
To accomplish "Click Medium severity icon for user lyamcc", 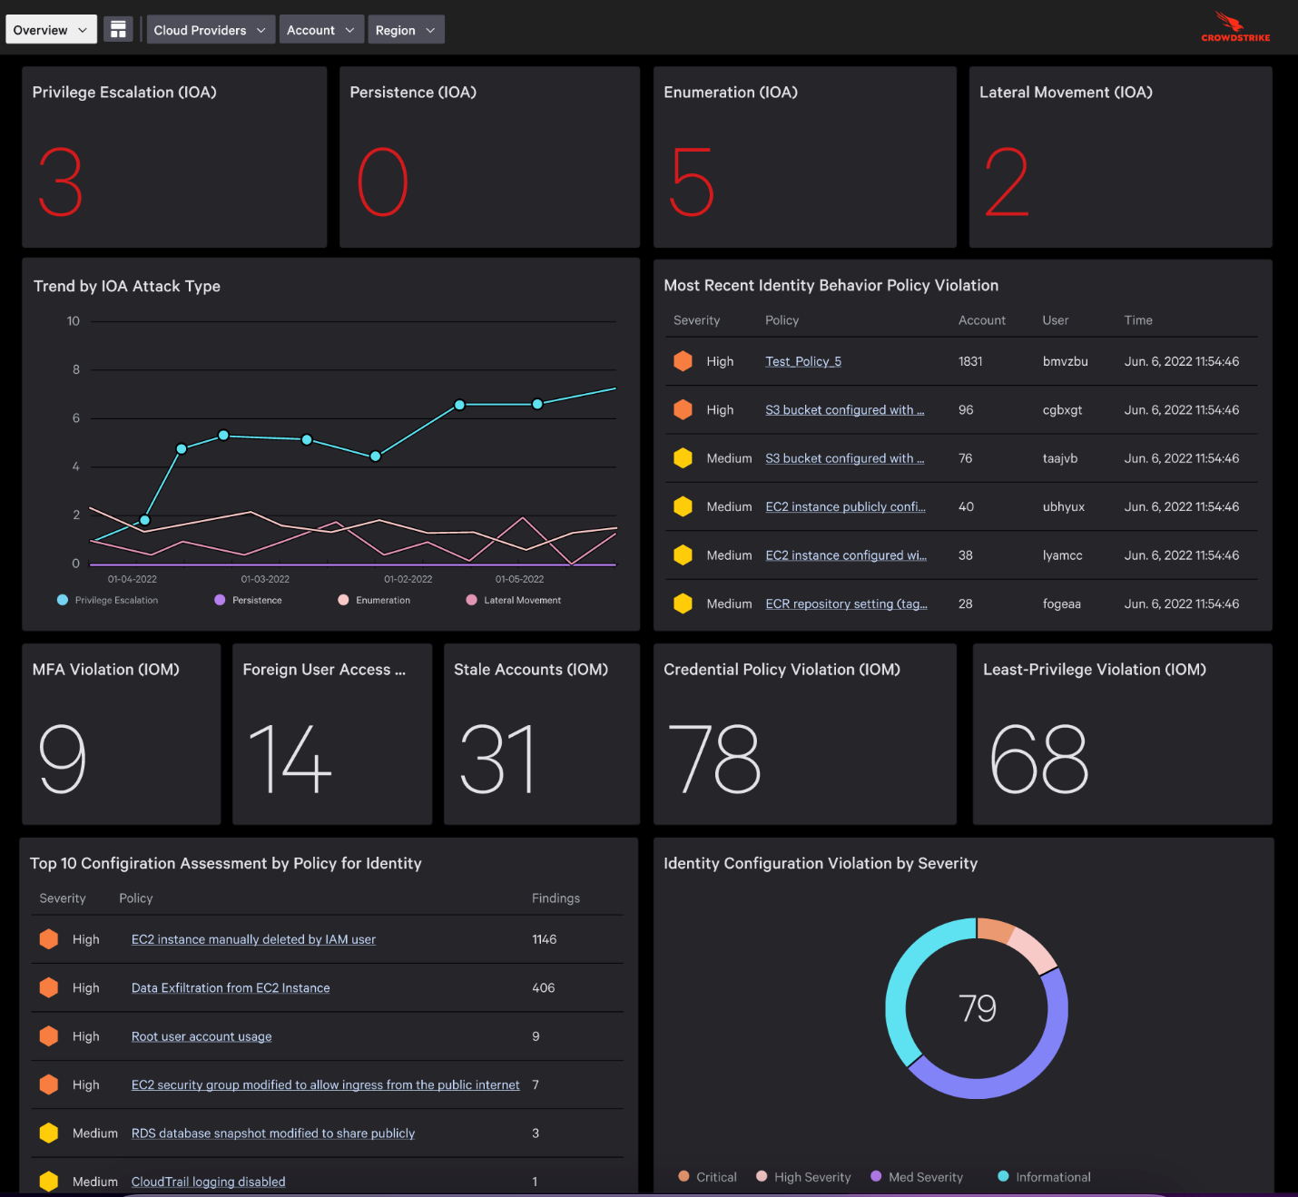I will click(683, 555).
